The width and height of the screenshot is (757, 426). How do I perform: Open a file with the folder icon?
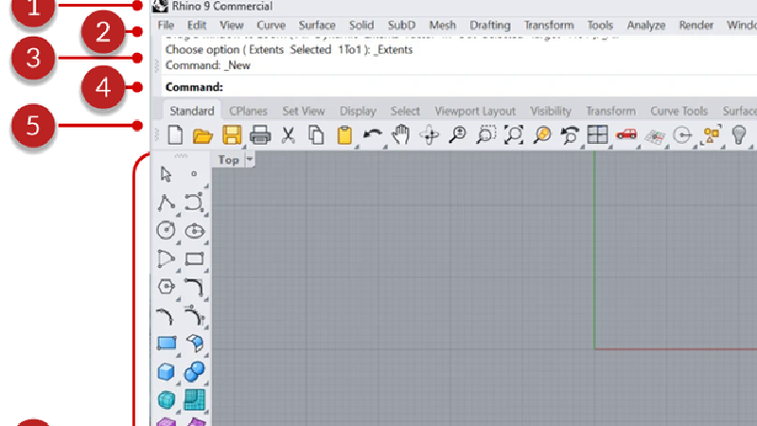pos(202,135)
